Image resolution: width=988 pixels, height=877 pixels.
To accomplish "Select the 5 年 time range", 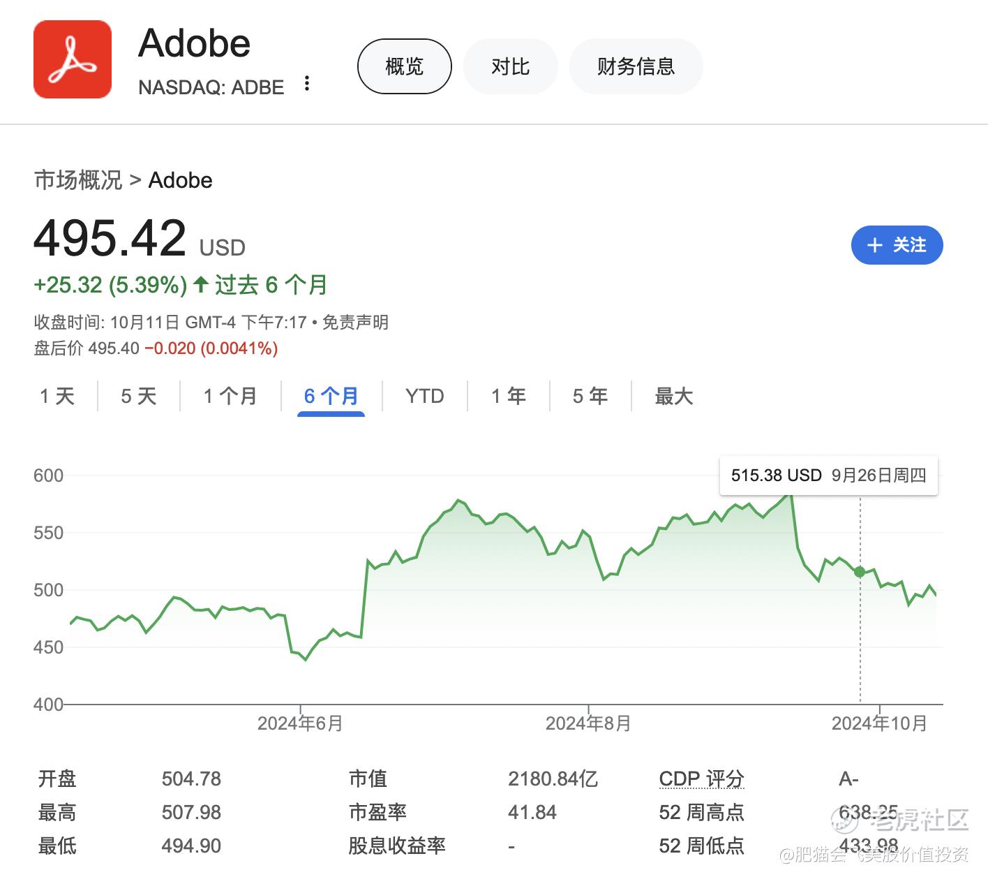I will click(x=590, y=396).
